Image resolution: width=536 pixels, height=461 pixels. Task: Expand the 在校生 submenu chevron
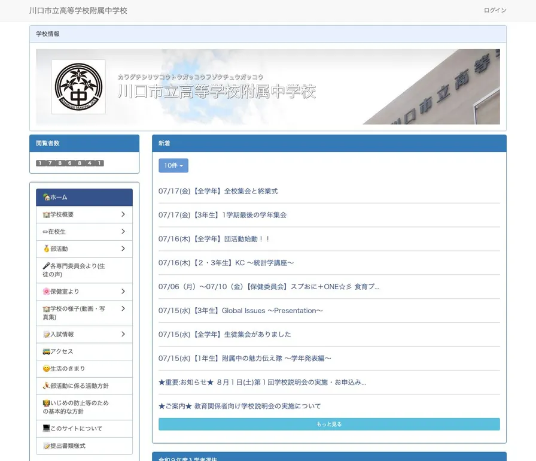pyautogui.click(x=123, y=232)
